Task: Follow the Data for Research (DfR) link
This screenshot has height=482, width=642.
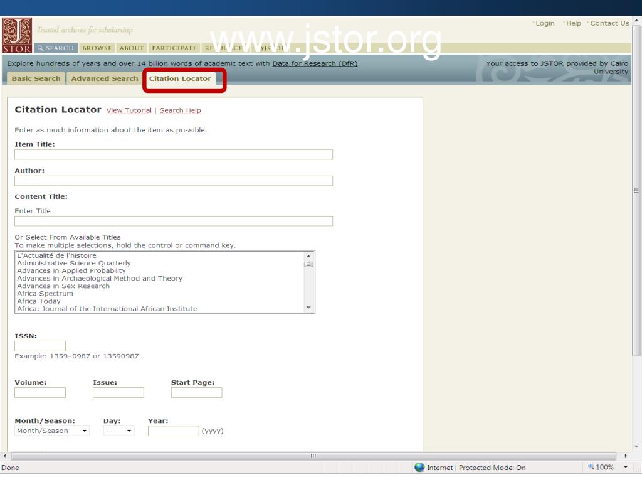Action: click(315, 63)
